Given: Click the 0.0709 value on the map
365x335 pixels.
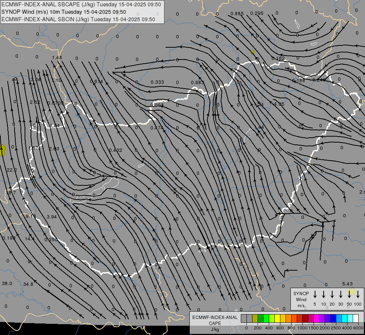Looking at the screenshot, I should 56,103.
